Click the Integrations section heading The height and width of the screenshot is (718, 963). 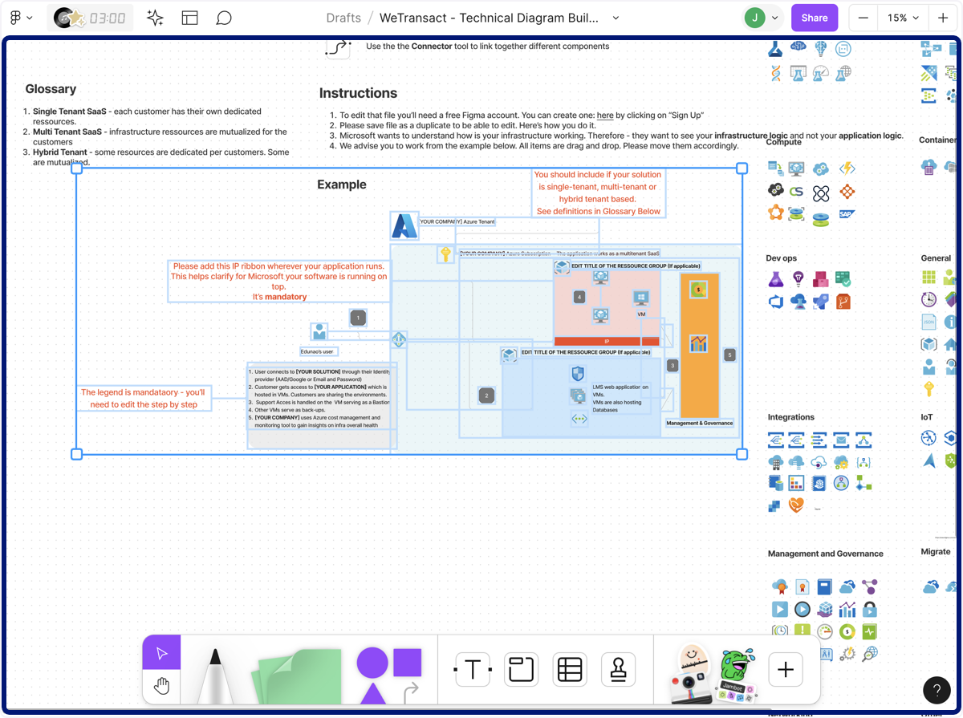pyautogui.click(x=790, y=417)
